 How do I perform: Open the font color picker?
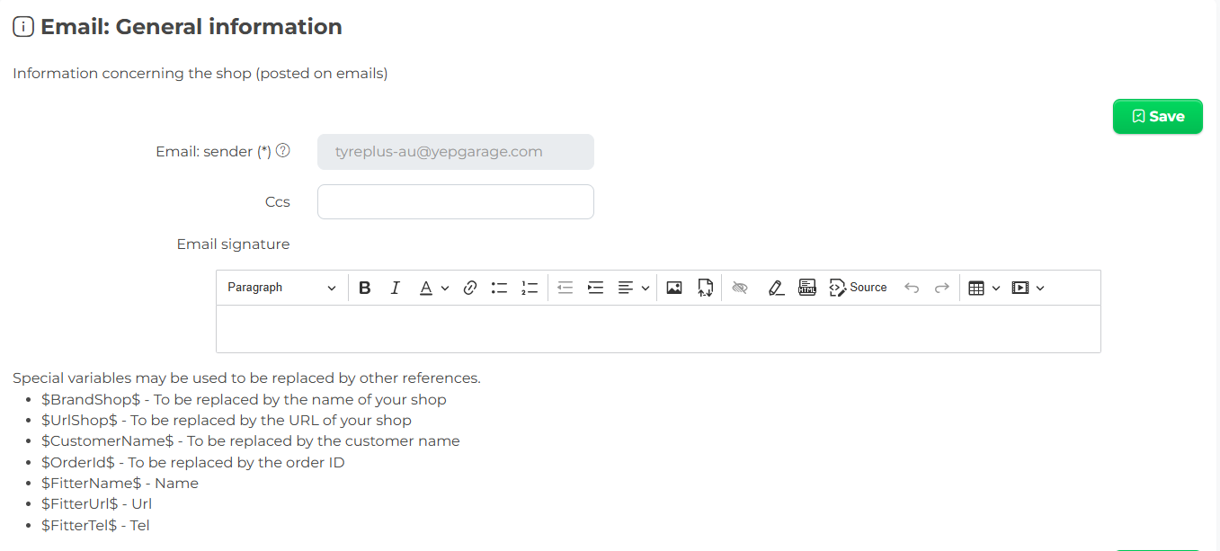point(434,288)
